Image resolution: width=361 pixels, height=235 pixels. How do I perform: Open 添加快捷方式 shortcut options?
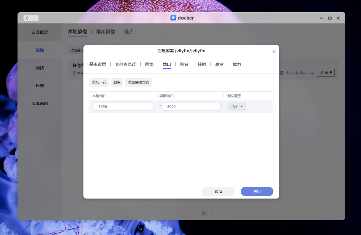(x=138, y=82)
